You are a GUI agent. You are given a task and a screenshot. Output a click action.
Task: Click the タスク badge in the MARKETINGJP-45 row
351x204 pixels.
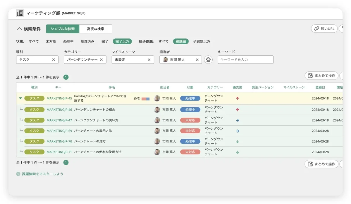pos(34,99)
